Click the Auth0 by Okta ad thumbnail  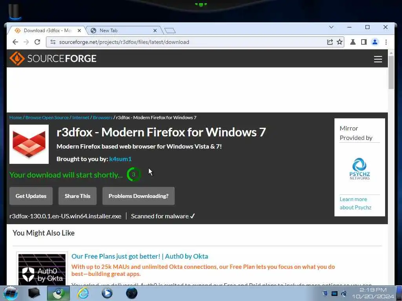(42, 269)
